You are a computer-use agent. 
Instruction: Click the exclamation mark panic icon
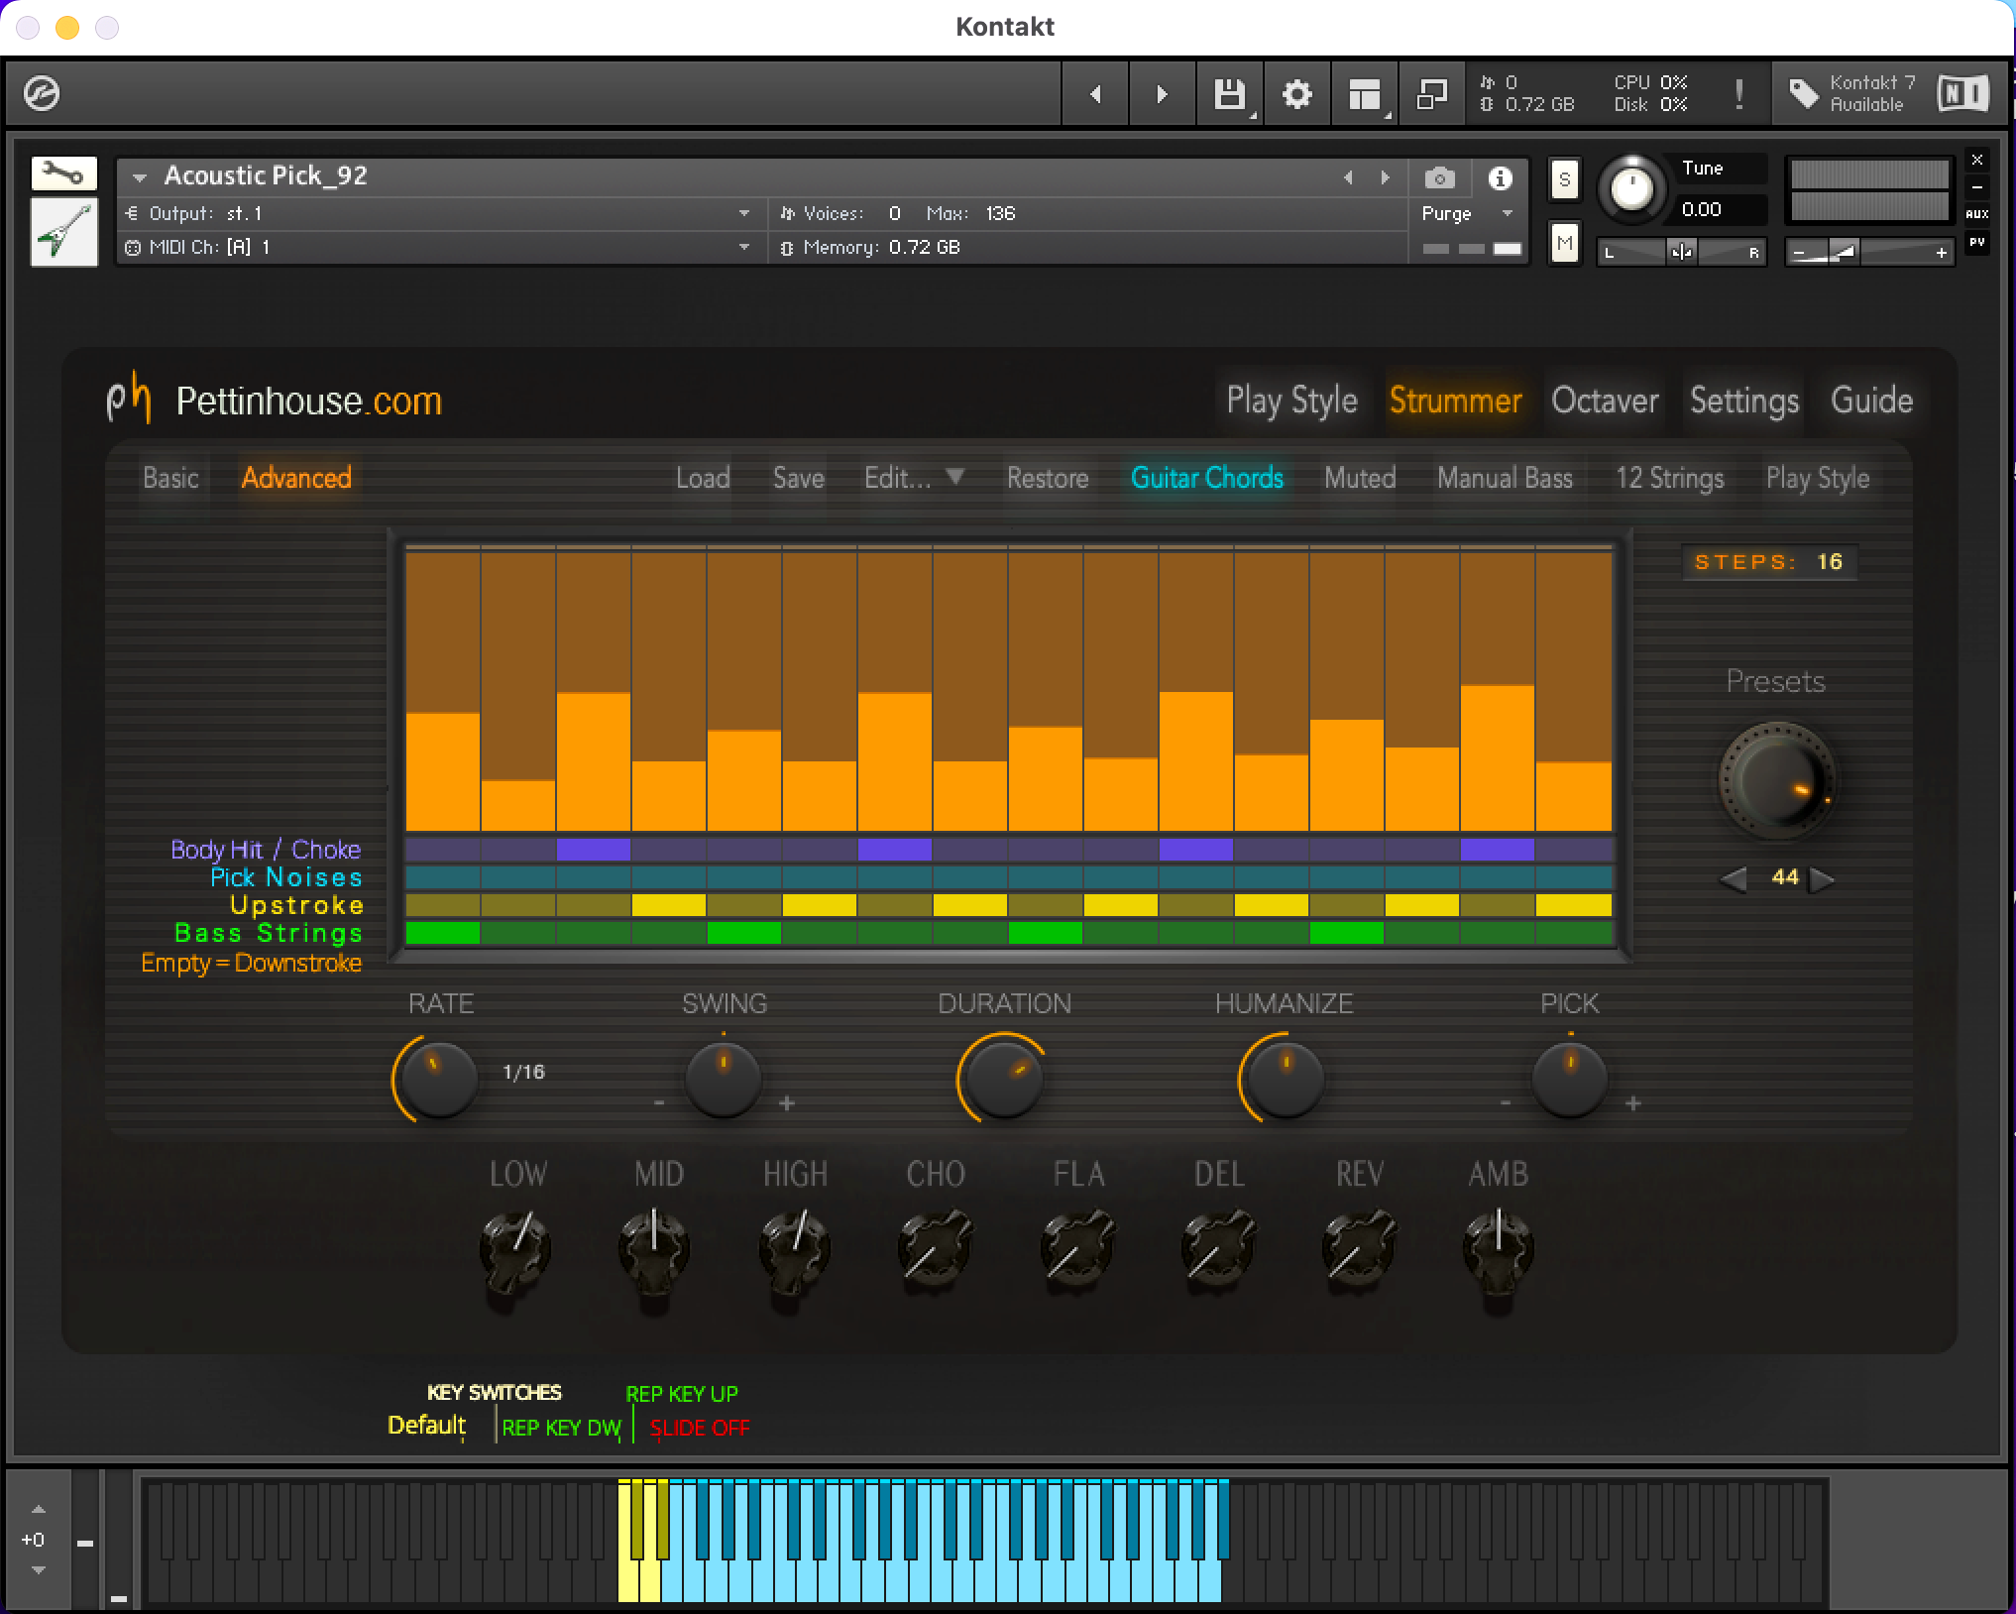point(1738,94)
